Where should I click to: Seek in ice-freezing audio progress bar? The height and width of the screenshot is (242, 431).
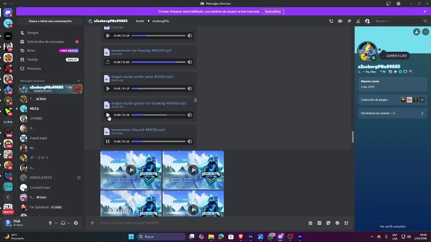[x=158, y=62]
